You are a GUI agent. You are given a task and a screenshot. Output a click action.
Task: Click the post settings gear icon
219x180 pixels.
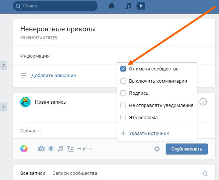(157, 149)
